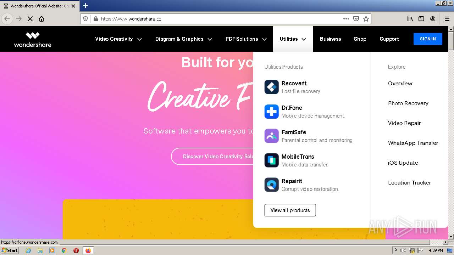The height and width of the screenshot is (255, 454).
Task: Open the WhatsApp Transfer link
Action: (x=413, y=143)
